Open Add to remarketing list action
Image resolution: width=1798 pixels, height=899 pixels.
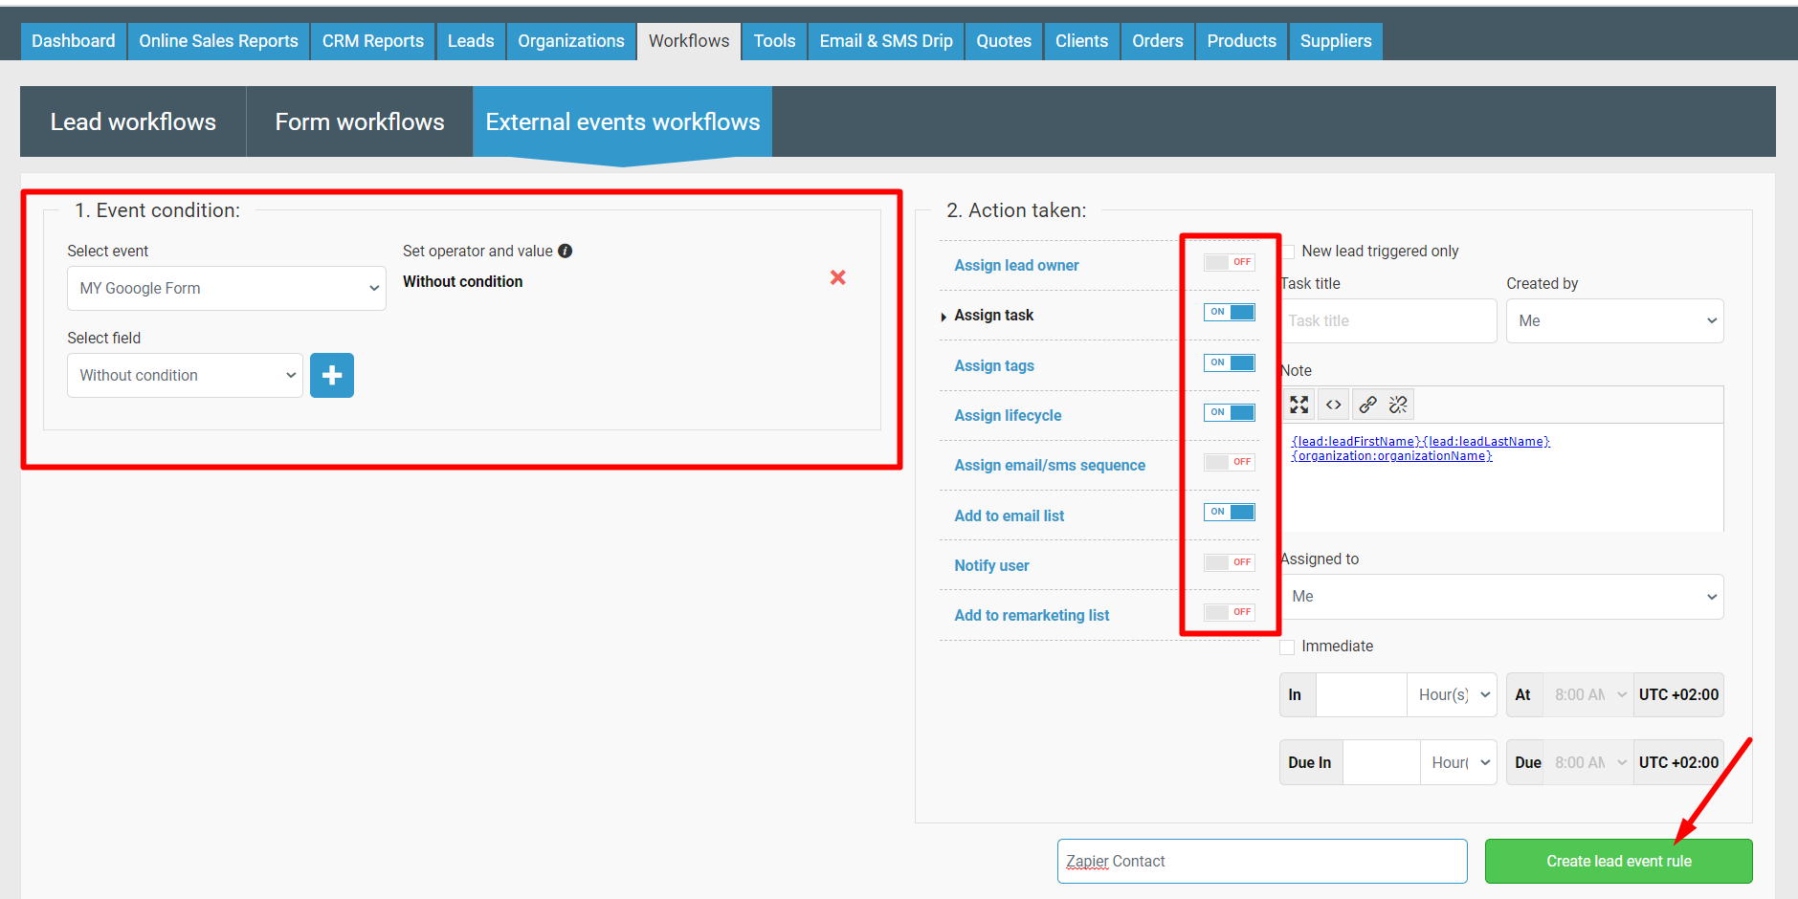(1032, 615)
